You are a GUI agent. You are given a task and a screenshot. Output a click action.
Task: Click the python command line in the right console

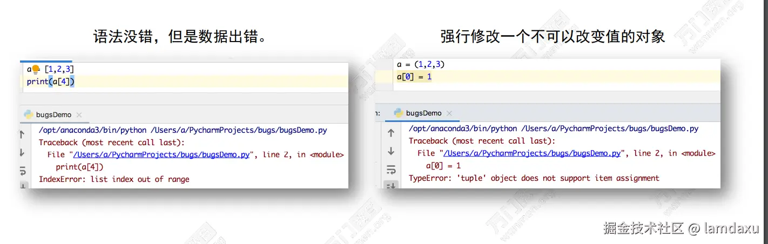tap(554, 128)
